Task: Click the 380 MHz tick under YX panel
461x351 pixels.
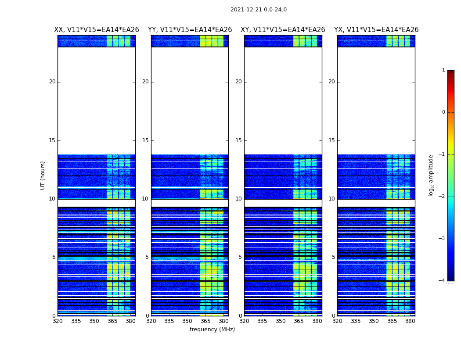Action: (x=410, y=321)
